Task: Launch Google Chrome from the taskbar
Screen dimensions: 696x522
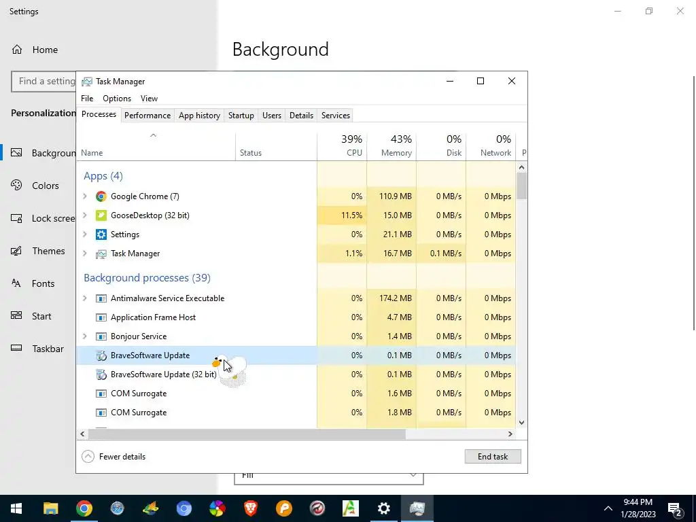Action: click(84, 508)
